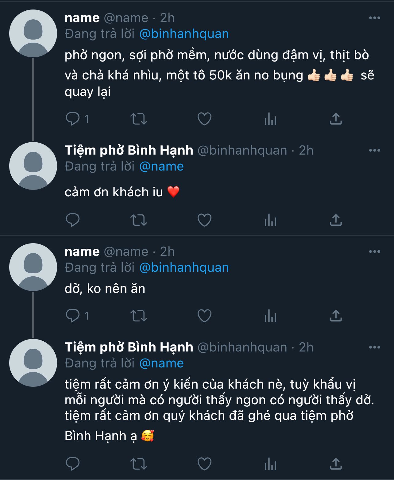This screenshot has width=394, height=480.
Task: Open @name mention in 'cảm ơn khách iu' reply
Action: 161,167
